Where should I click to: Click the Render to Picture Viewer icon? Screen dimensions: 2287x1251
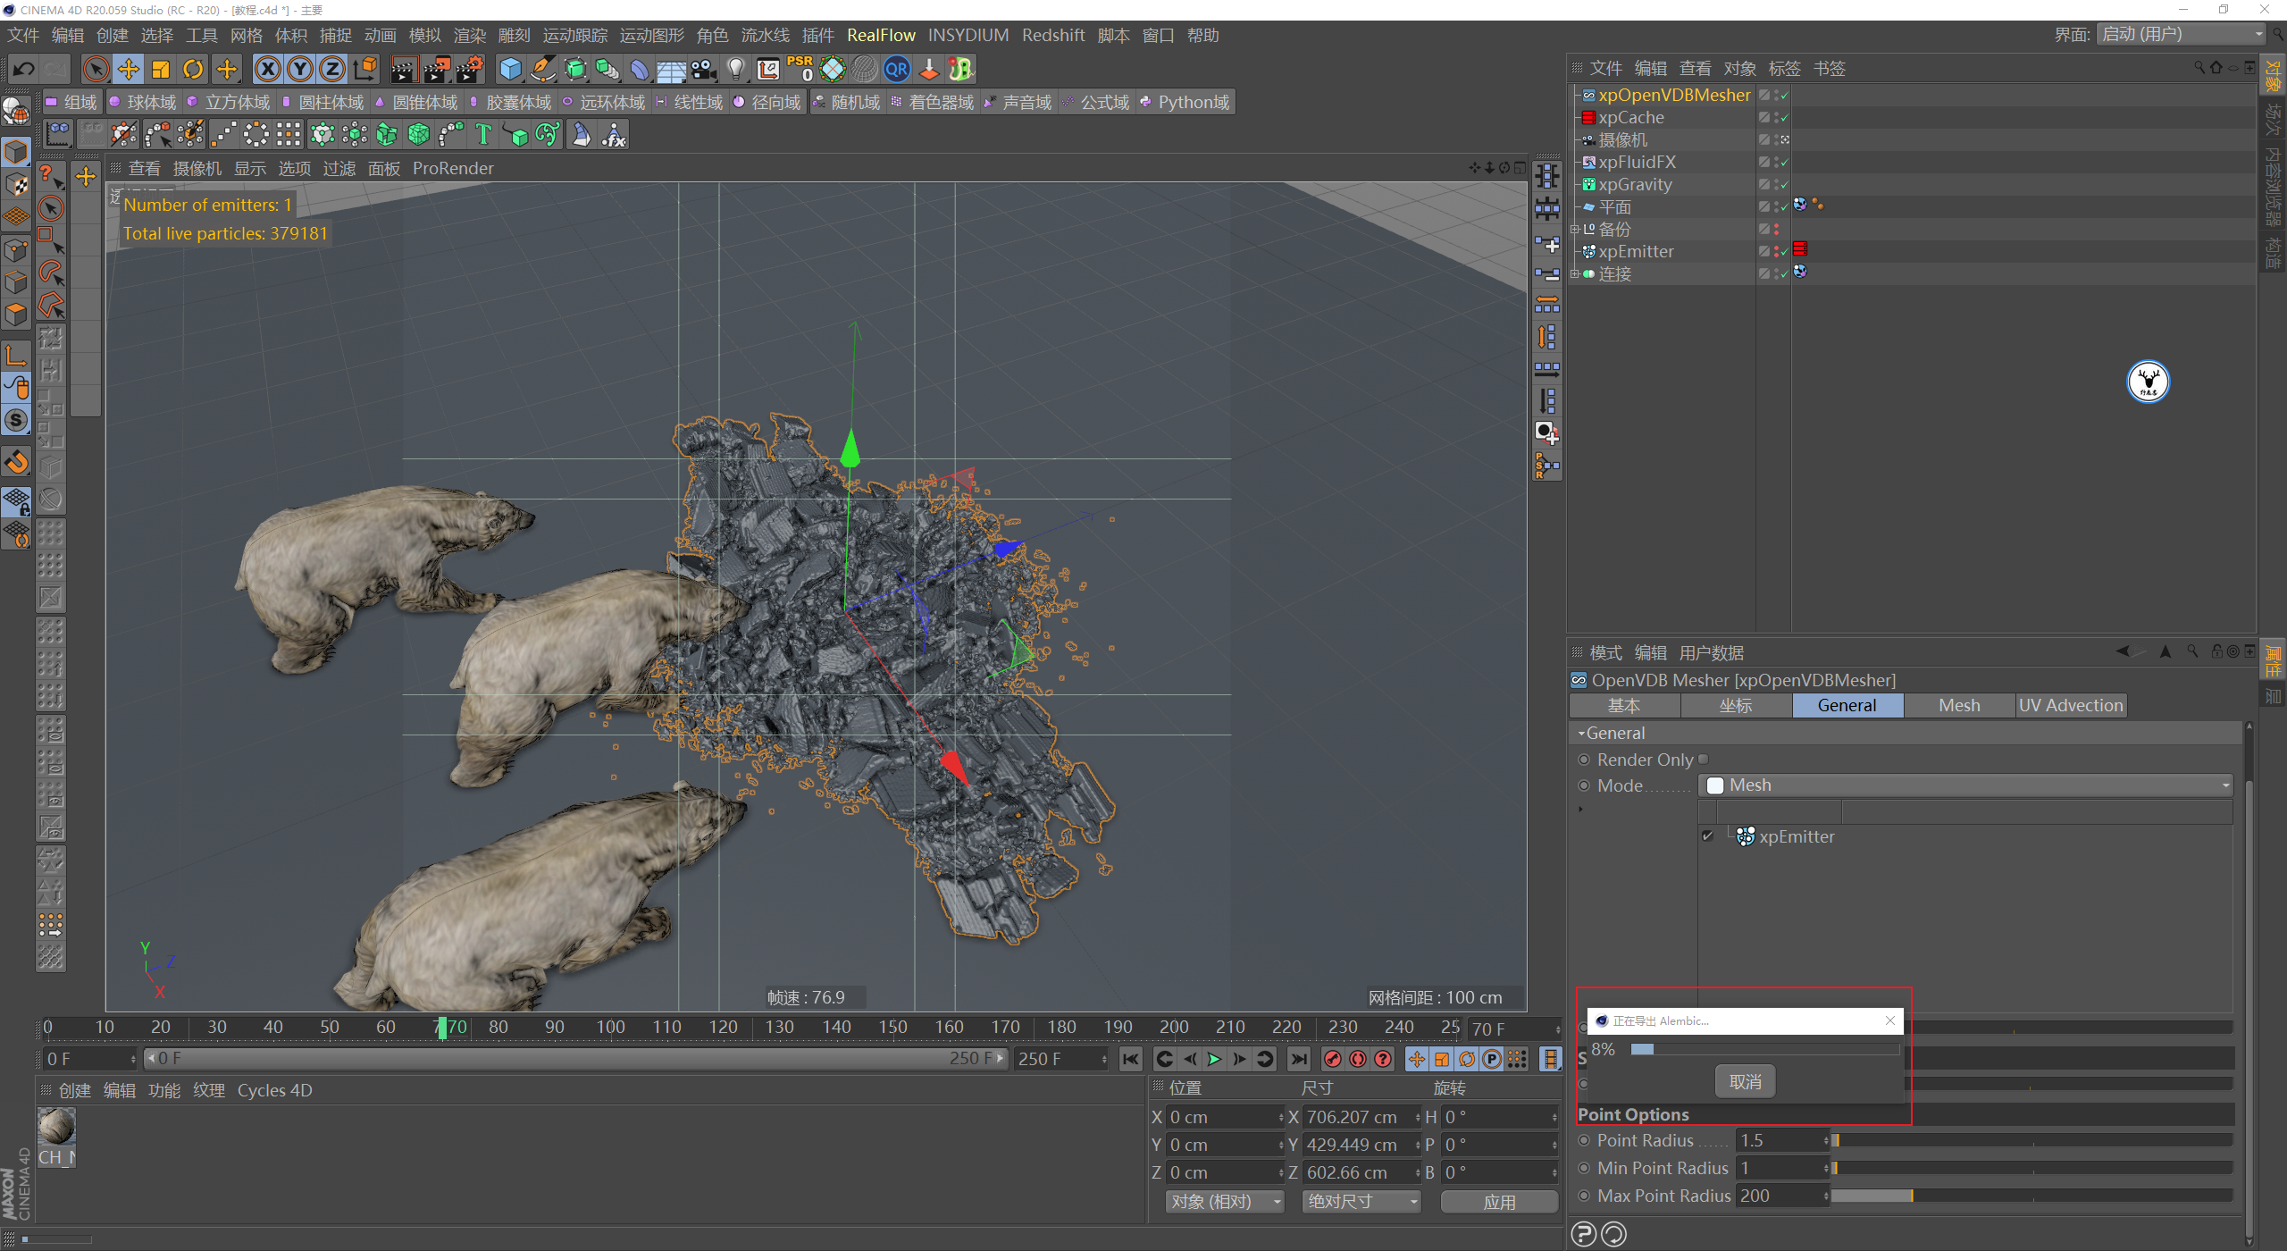pyautogui.click(x=437, y=69)
